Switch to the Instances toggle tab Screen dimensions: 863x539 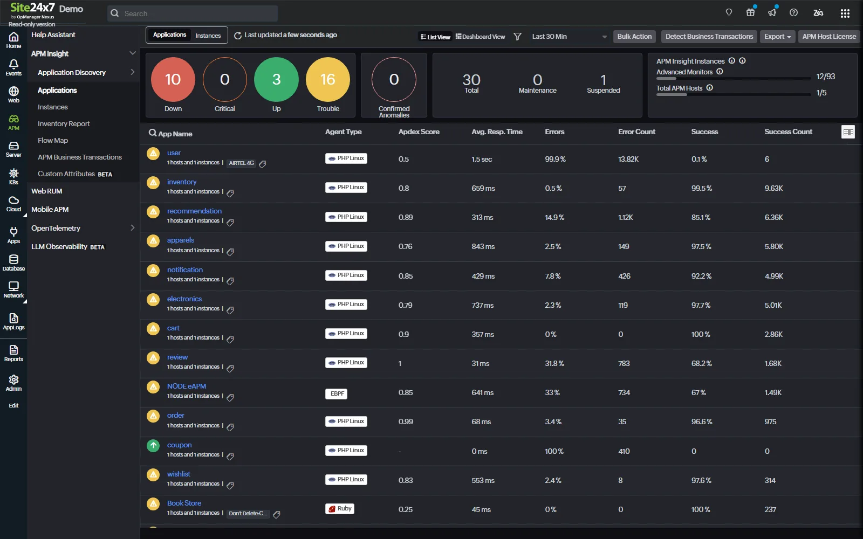pos(208,36)
